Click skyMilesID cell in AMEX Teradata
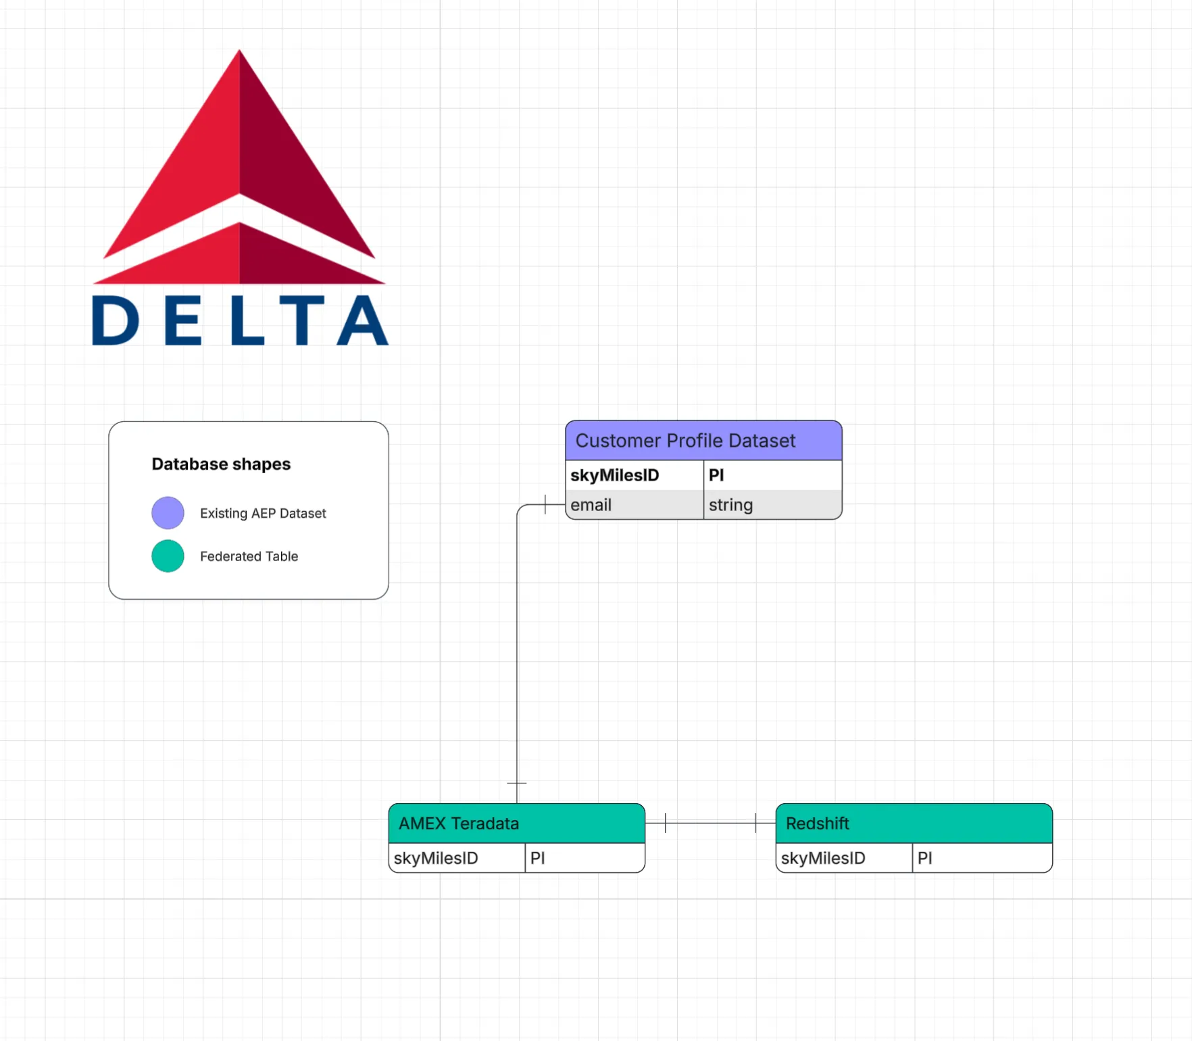Image resolution: width=1192 pixels, height=1041 pixels. pos(457,858)
